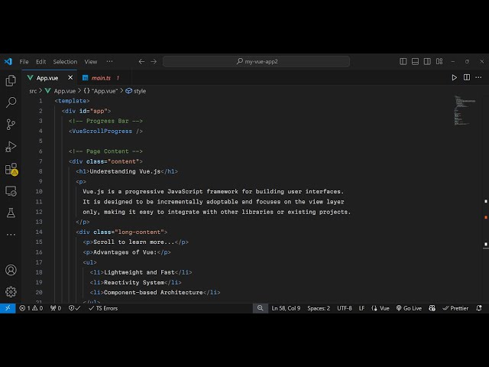Viewport: 489px width, 367px height.
Task: Open the Run and Debug view
Action: click(x=11, y=147)
